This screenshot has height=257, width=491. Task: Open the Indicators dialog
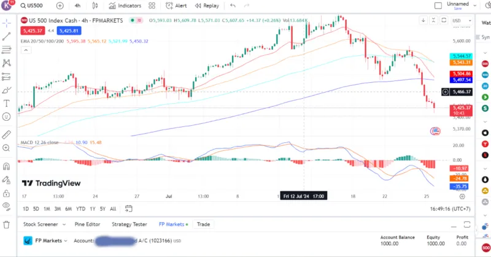(125, 6)
